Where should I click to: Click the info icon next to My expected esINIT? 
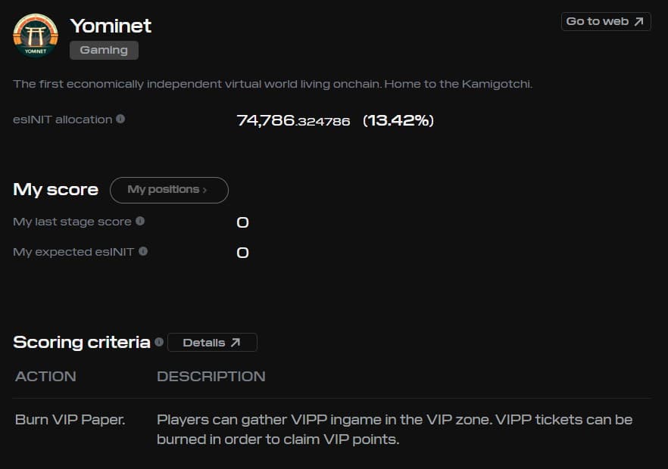[x=143, y=251]
